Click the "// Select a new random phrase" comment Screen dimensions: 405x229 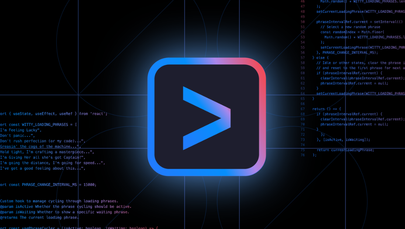pos(350,27)
